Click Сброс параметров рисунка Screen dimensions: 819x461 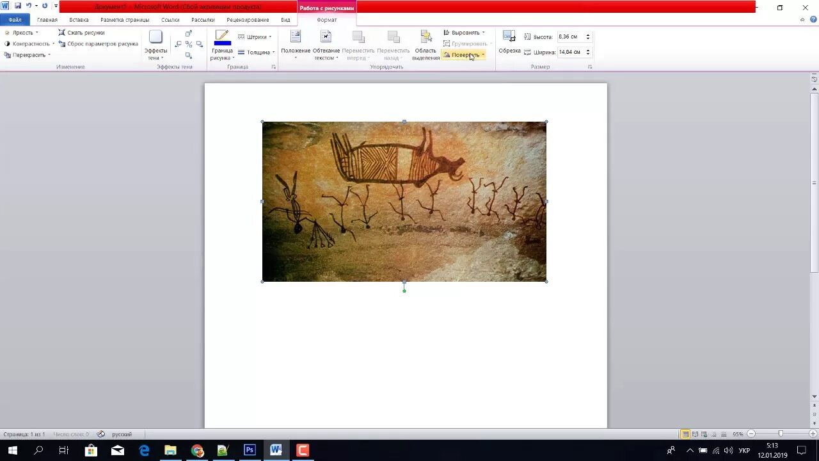click(x=98, y=44)
